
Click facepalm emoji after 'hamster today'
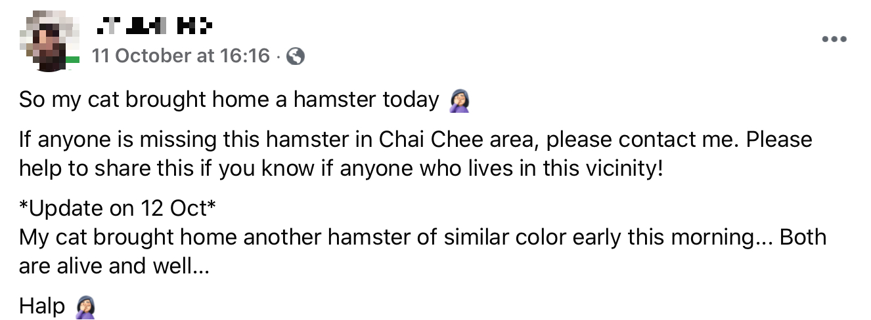pos(460,100)
